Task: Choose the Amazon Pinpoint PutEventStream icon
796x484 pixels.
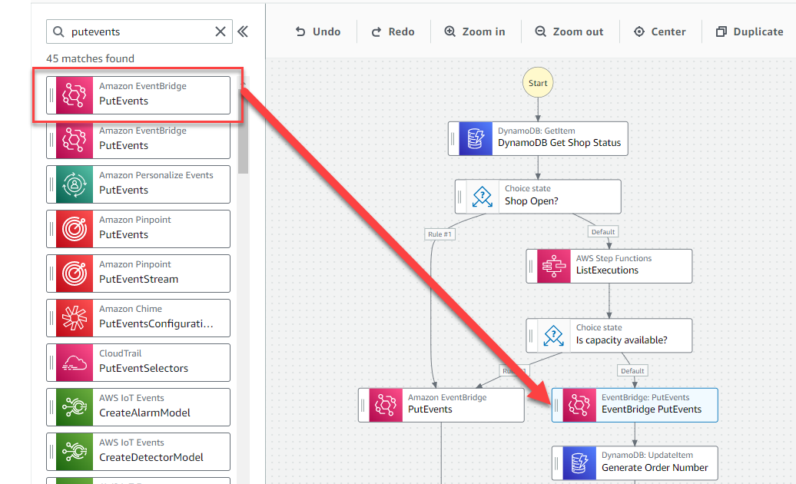Action: tap(74, 274)
